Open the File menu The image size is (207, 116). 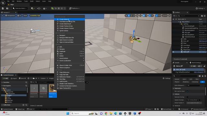(8, 1)
